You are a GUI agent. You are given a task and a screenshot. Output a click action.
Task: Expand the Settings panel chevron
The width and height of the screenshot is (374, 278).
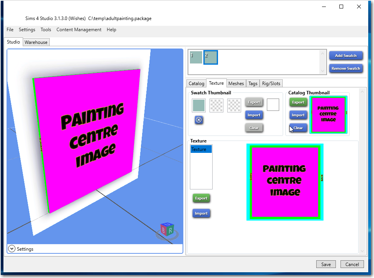point(12,249)
